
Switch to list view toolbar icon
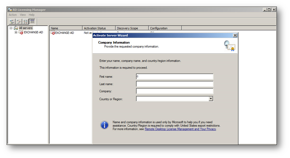(26, 22)
